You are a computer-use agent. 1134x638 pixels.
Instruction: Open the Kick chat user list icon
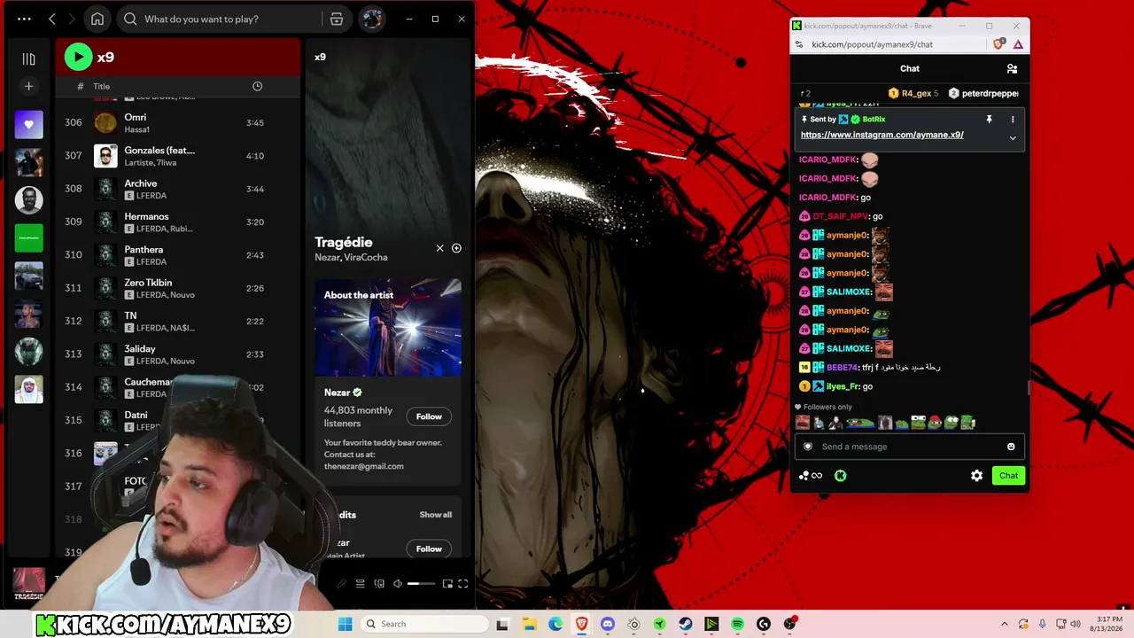click(x=1012, y=68)
